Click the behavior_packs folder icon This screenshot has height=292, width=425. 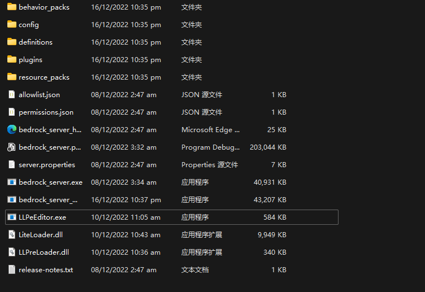(12, 7)
